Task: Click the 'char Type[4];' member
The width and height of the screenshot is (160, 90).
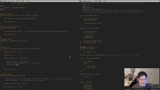Action: click(92, 68)
